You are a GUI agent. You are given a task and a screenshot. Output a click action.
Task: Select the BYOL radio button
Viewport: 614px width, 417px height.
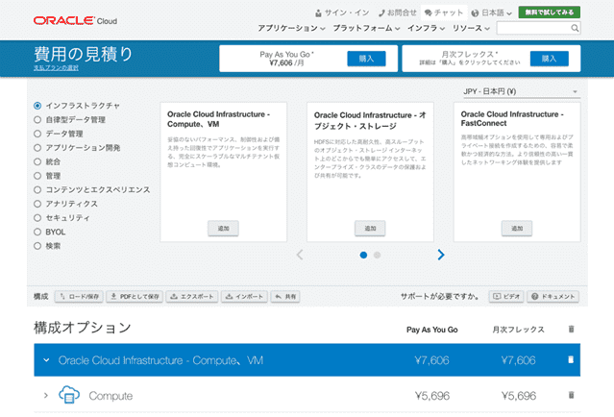[37, 232]
